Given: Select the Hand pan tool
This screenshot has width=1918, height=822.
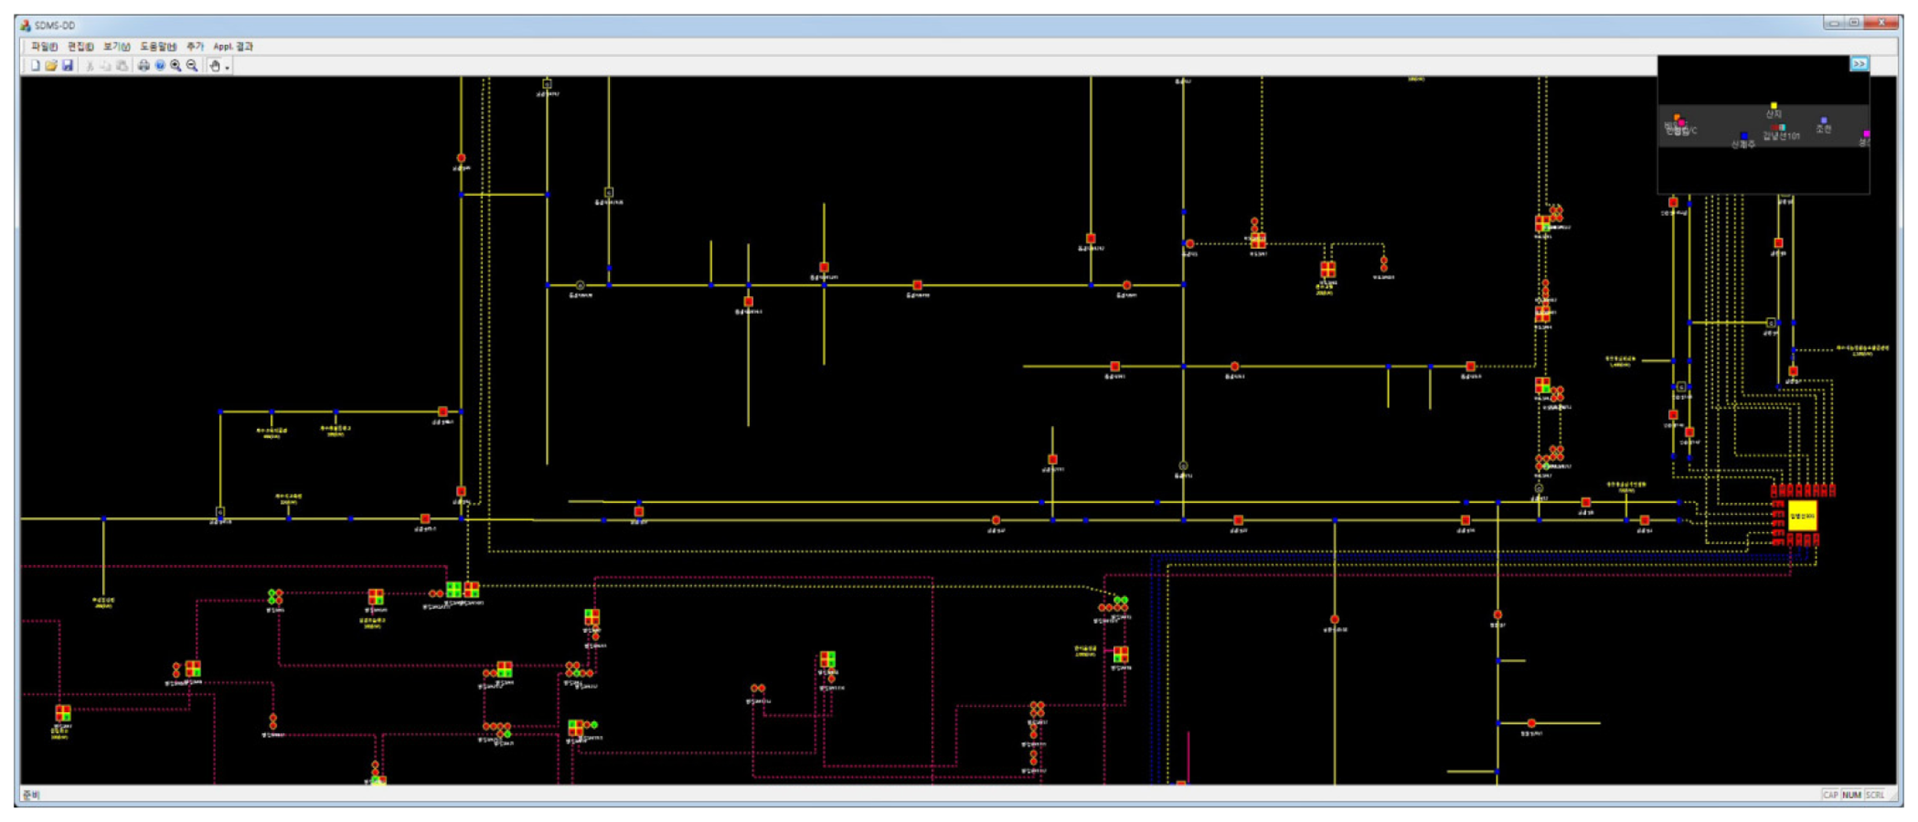Looking at the screenshot, I should pyautogui.click(x=214, y=65).
